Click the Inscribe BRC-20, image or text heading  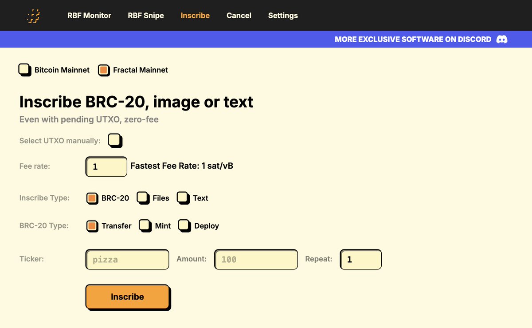(x=136, y=102)
